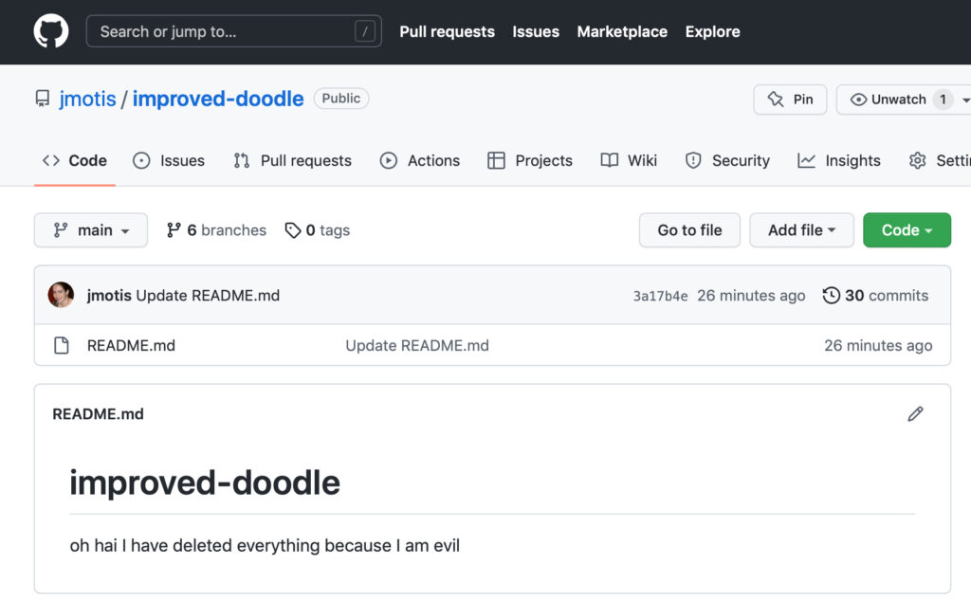View the 0 tags link
This screenshot has height=601, width=971.
(x=317, y=230)
